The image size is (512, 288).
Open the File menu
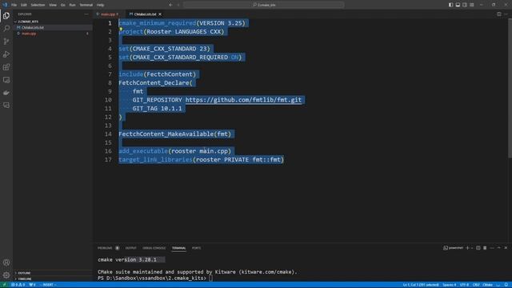14,5
